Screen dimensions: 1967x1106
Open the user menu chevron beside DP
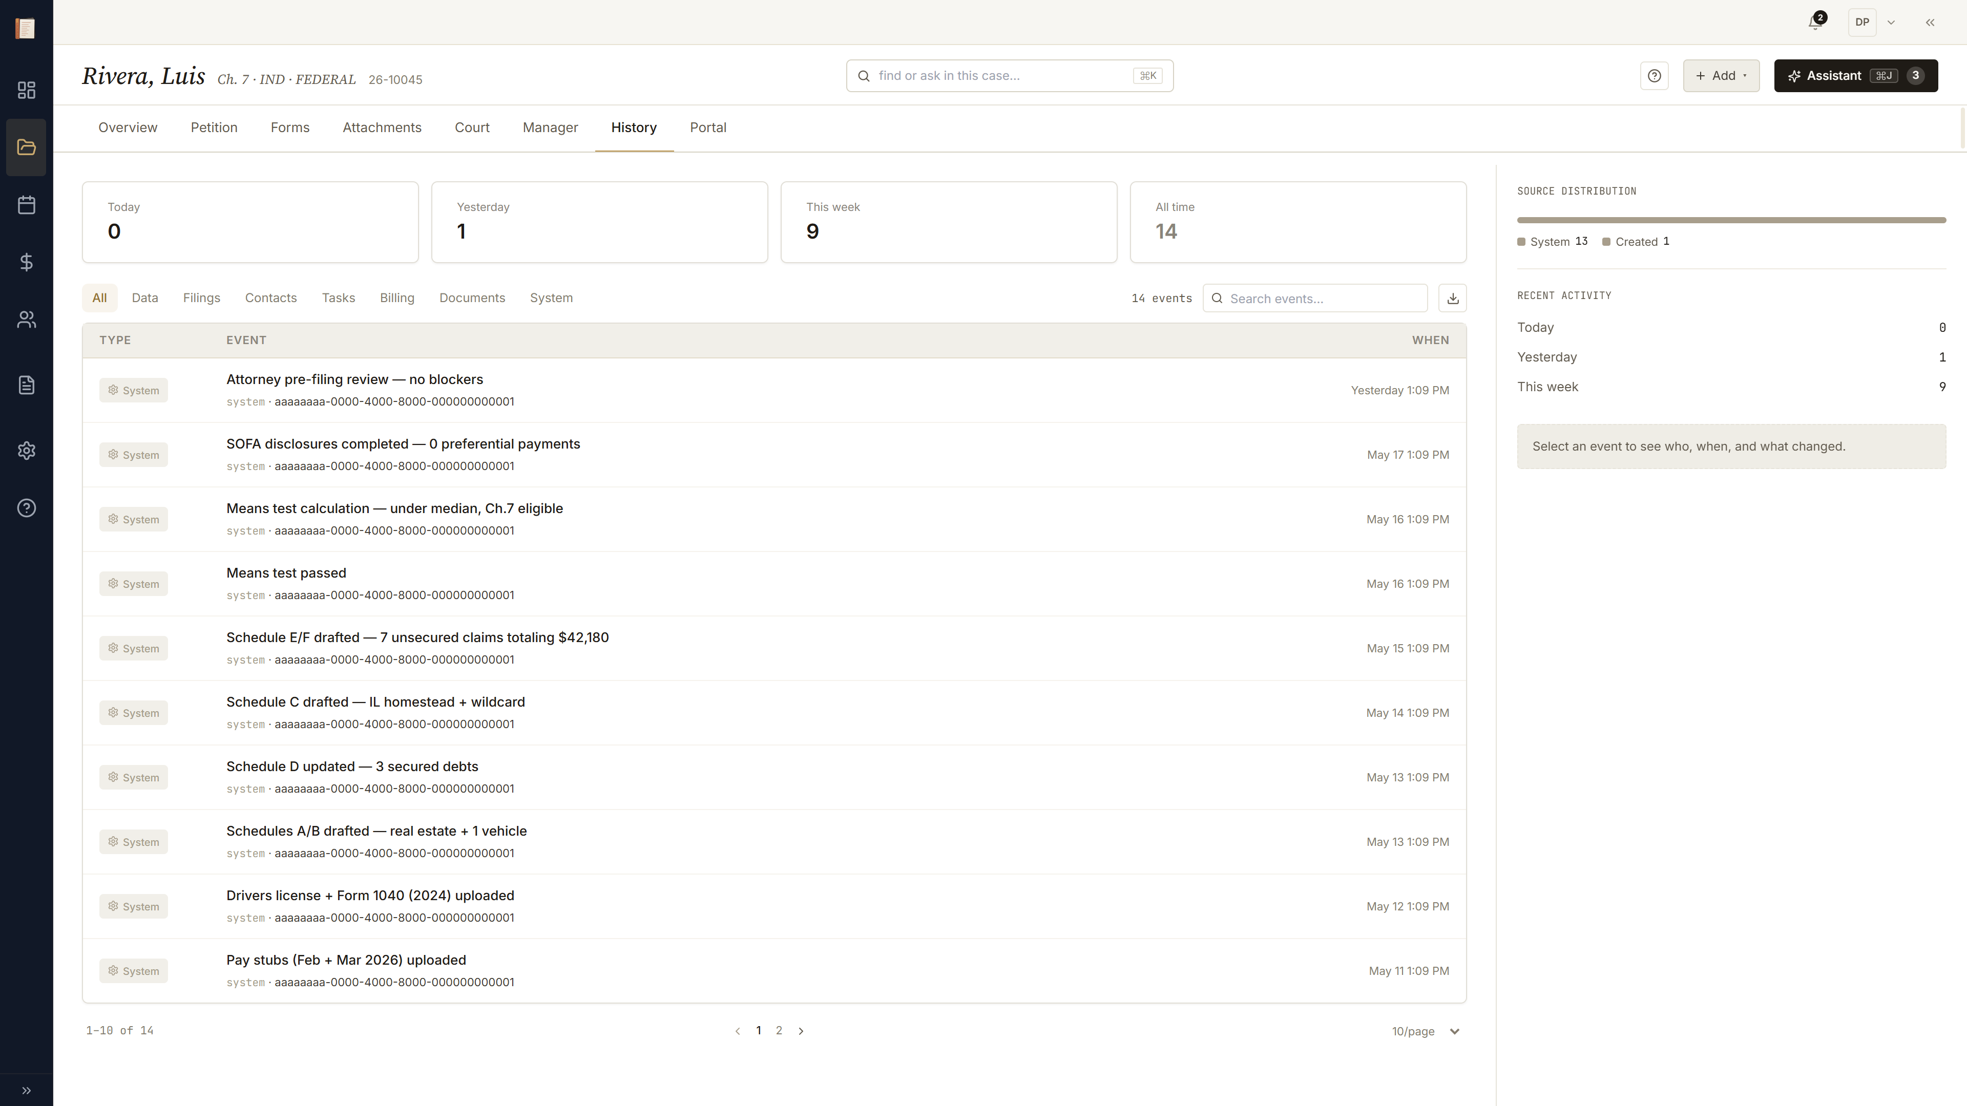[x=1891, y=22]
